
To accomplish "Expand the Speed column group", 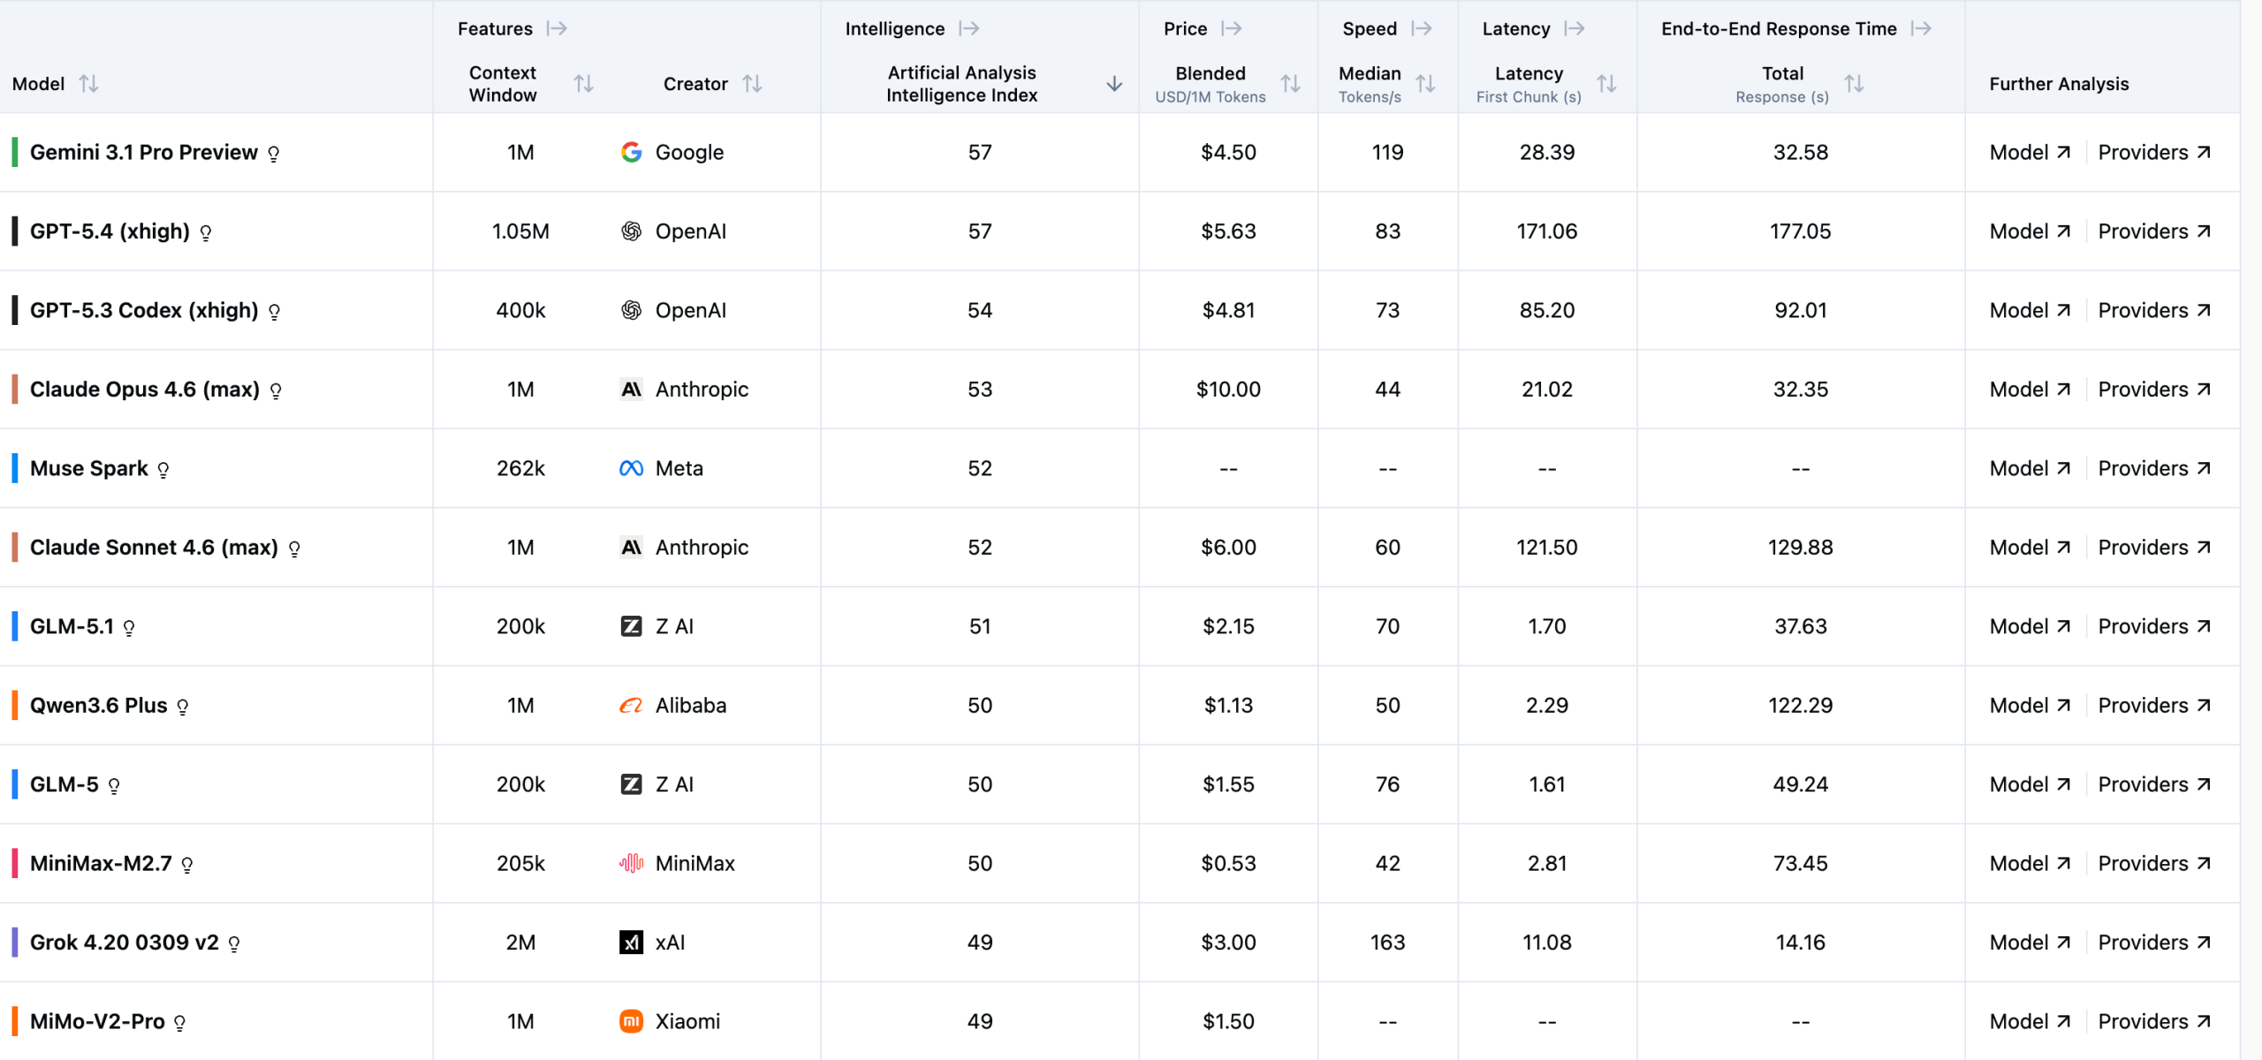I will pyautogui.click(x=1422, y=28).
